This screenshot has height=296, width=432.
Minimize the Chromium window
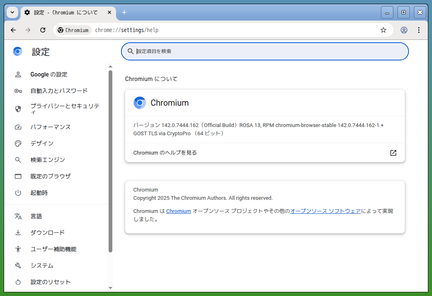click(x=387, y=12)
